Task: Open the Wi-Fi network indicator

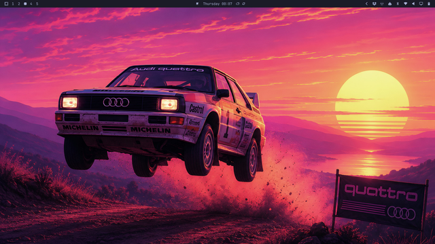Action: tap(405, 4)
